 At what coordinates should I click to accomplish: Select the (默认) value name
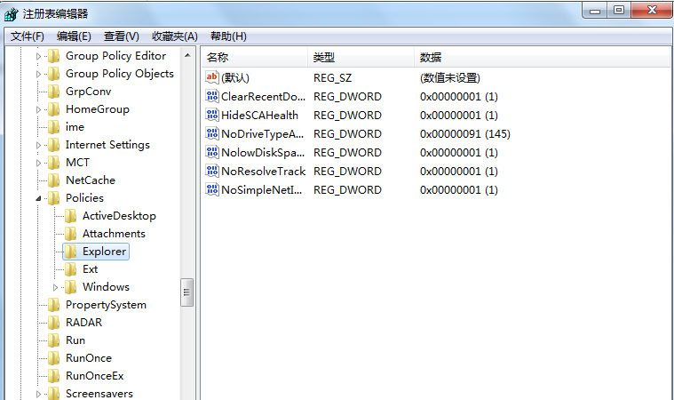tap(235, 78)
